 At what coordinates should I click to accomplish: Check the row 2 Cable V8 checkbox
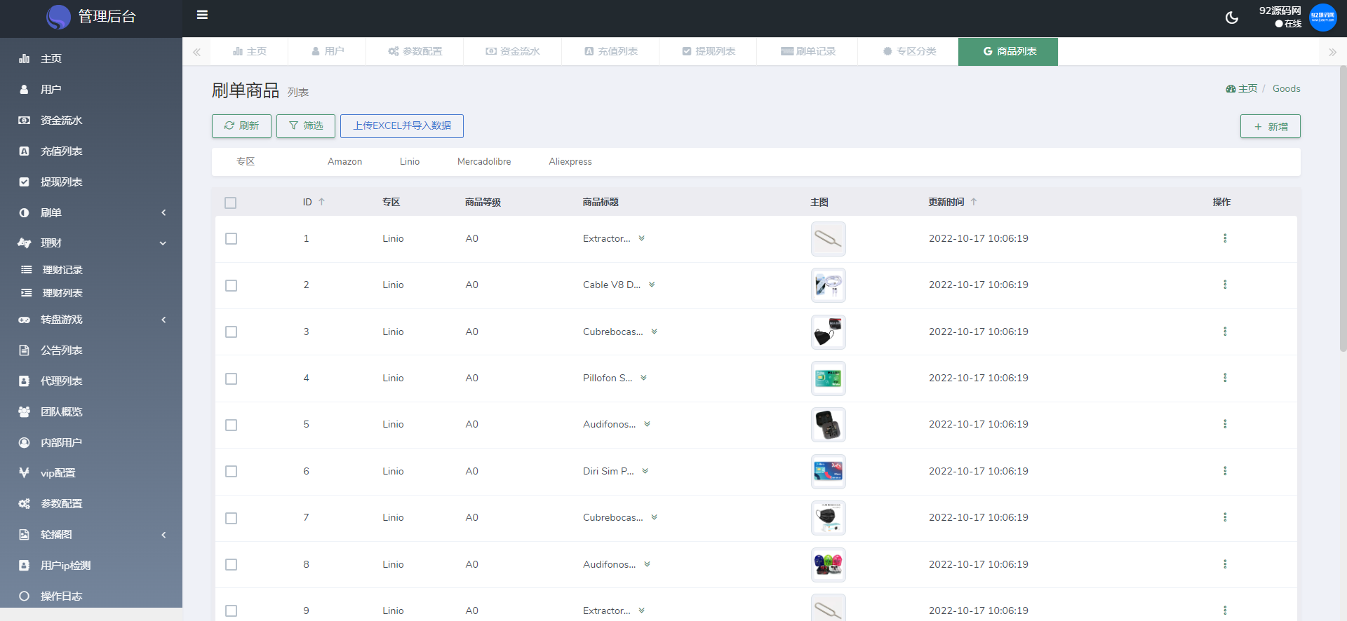231,286
